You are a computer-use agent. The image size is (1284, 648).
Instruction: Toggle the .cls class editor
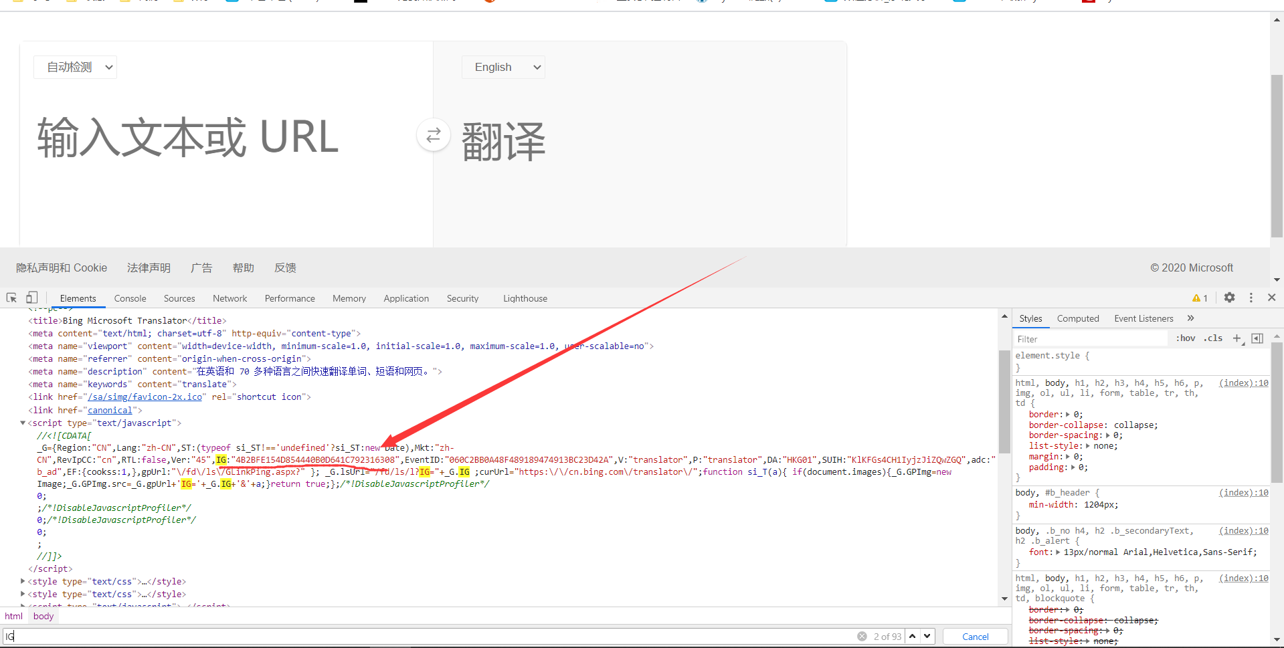click(1213, 338)
